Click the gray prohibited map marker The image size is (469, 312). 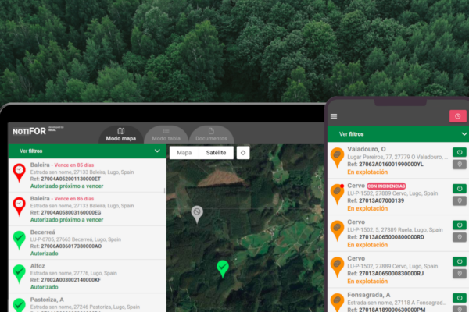pos(197,214)
